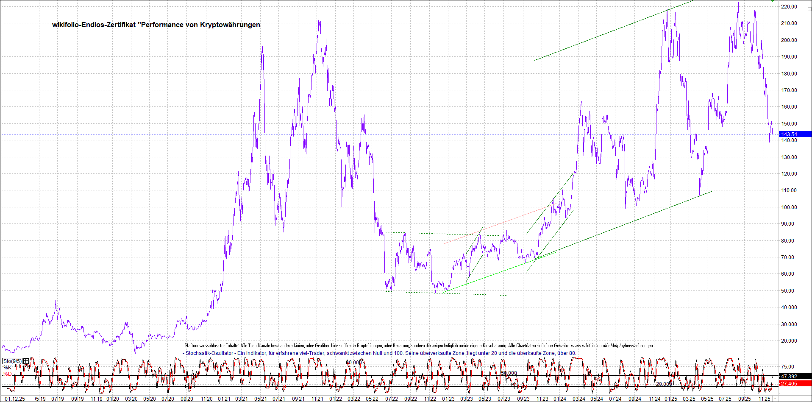This screenshot has height=402, width=812.
Task: Click the 220.00 price axis label
Action: pos(789,7)
